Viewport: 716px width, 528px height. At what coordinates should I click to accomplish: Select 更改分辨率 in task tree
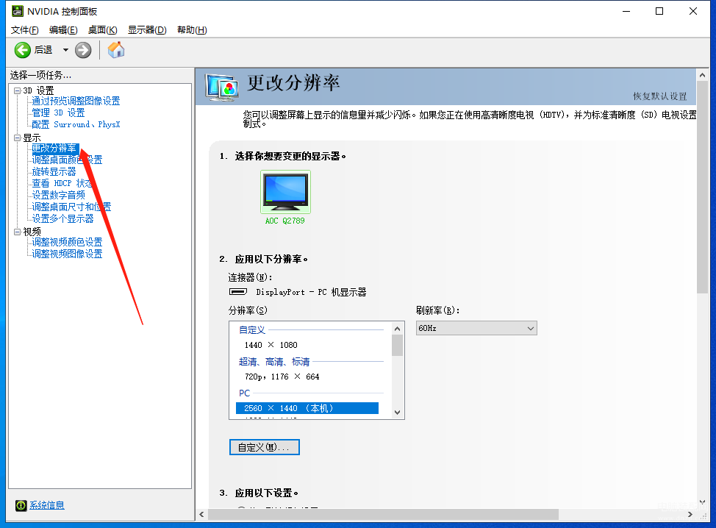[54, 149]
